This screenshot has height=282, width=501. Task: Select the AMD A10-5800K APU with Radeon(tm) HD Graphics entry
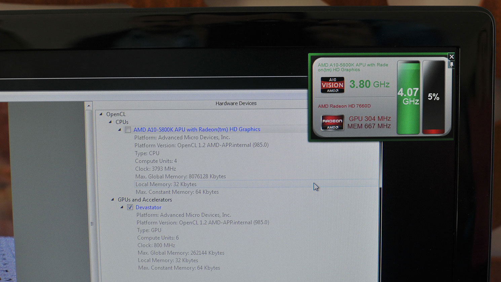[197, 129]
